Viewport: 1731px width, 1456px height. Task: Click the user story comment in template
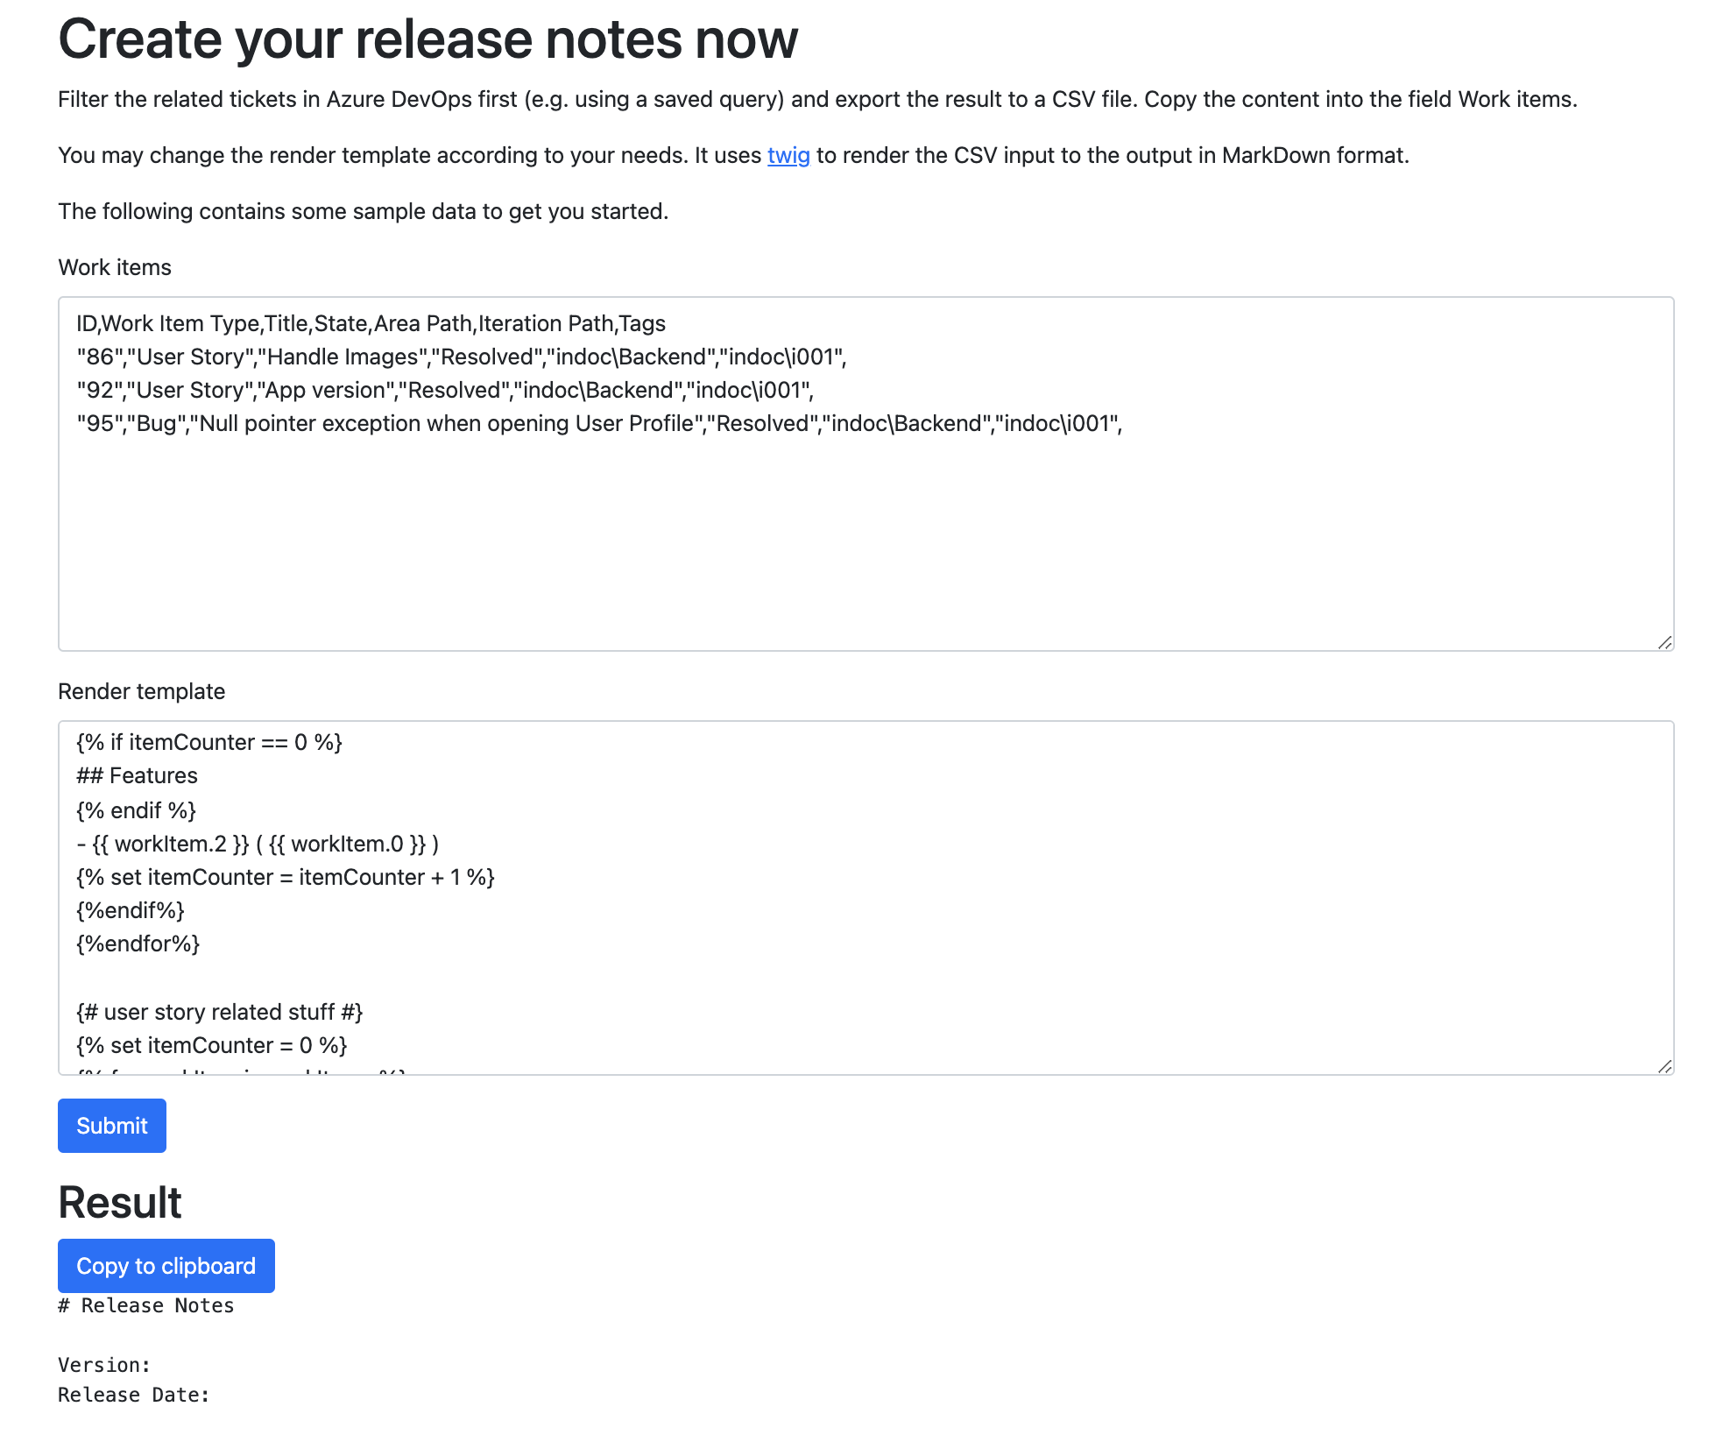(219, 1011)
